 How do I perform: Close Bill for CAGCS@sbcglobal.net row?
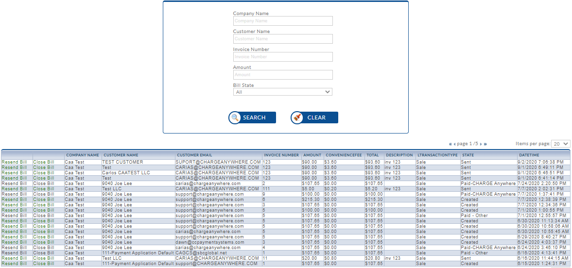point(43,253)
